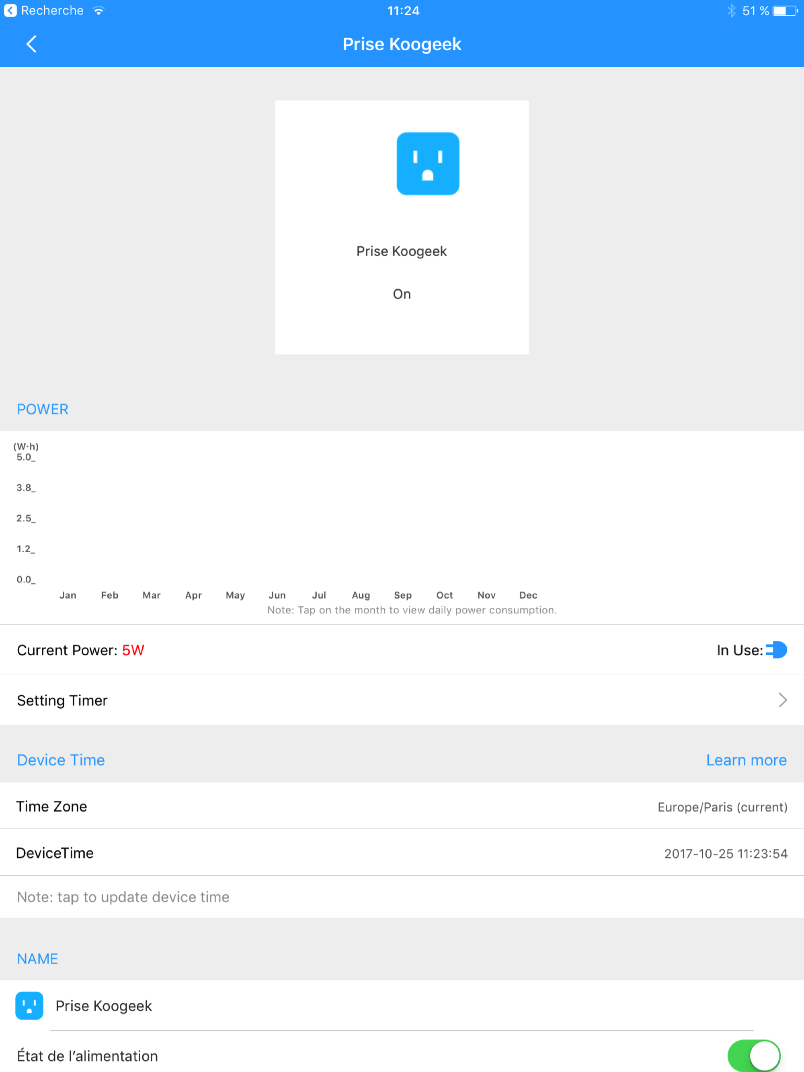Tap DeviceTime row to update time
Viewport: 804px width, 1072px height.
click(x=402, y=853)
